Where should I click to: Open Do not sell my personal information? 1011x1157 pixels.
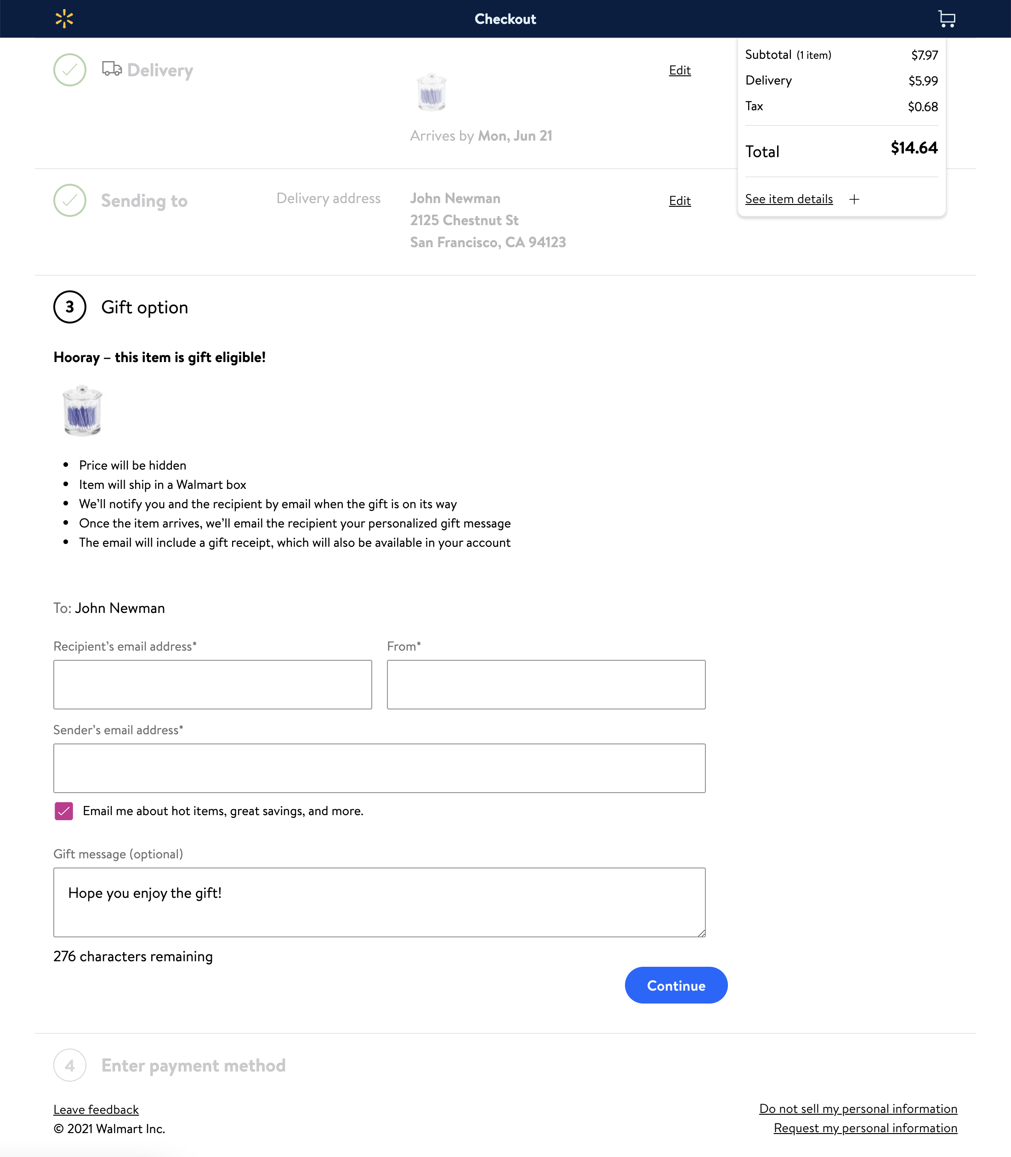point(858,1108)
